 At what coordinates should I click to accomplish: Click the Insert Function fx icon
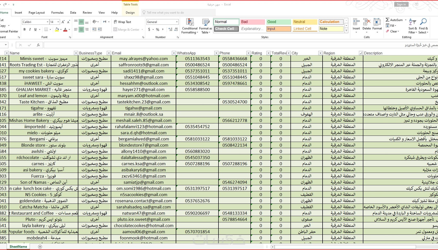point(38,45)
